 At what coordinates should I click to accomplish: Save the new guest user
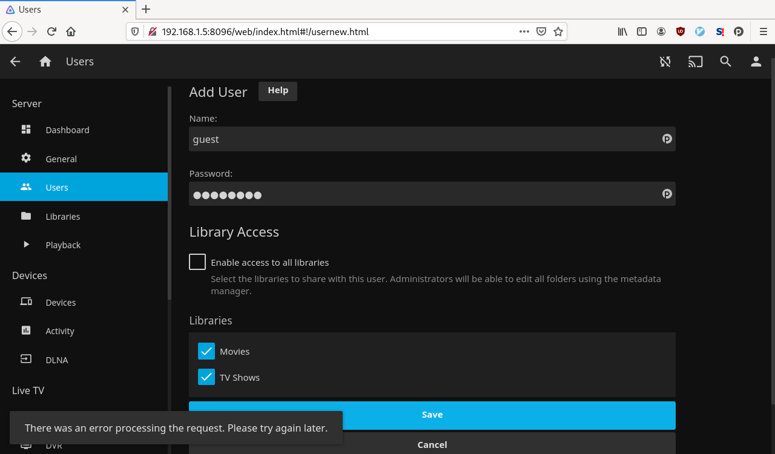(432, 415)
